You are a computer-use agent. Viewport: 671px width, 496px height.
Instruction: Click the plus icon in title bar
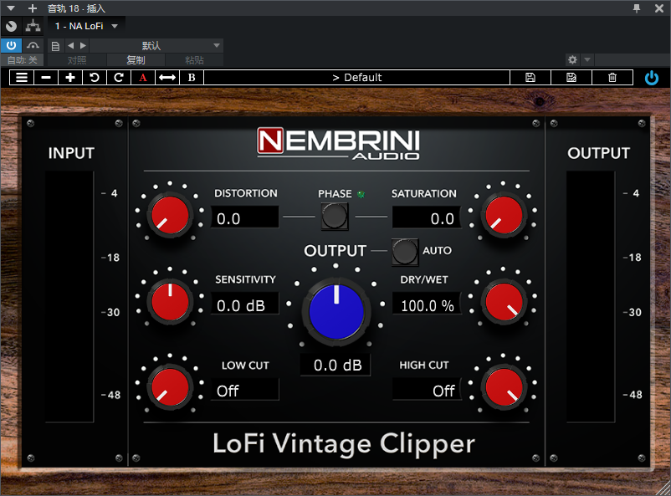click(x=32, y=8)
